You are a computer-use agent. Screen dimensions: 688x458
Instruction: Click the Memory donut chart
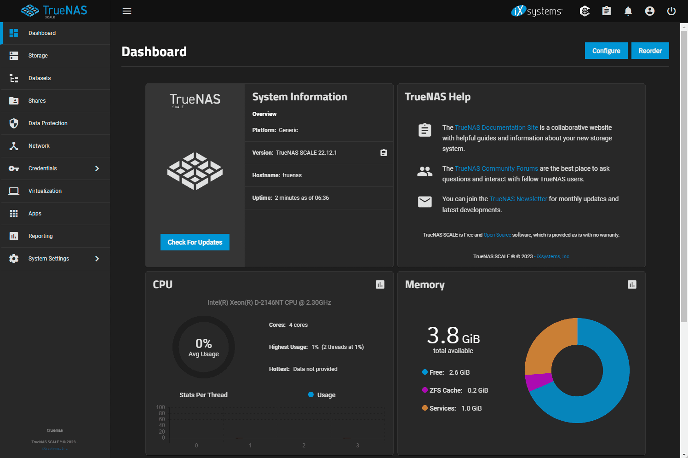pos(577,371)
